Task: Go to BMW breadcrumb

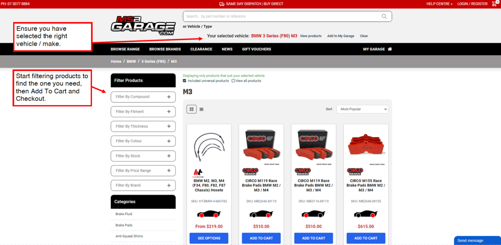Action: coord(131,62)
